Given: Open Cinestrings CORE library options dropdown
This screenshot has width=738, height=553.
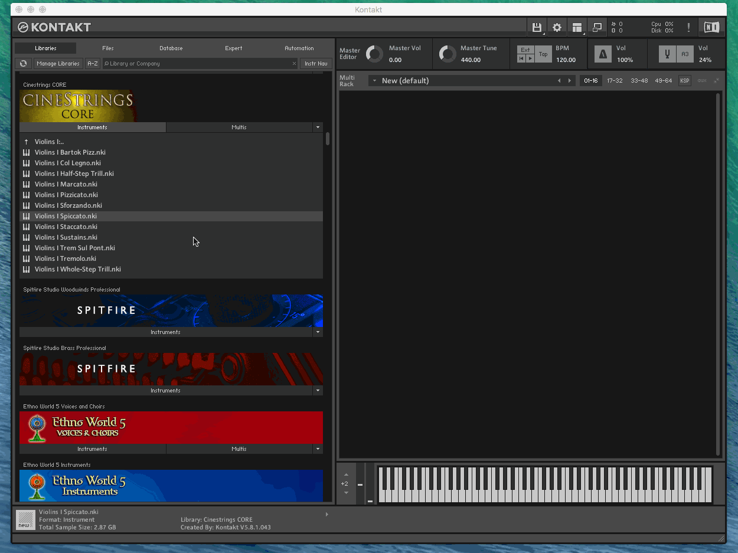Looking at the screenshot, I should point(318,127).
